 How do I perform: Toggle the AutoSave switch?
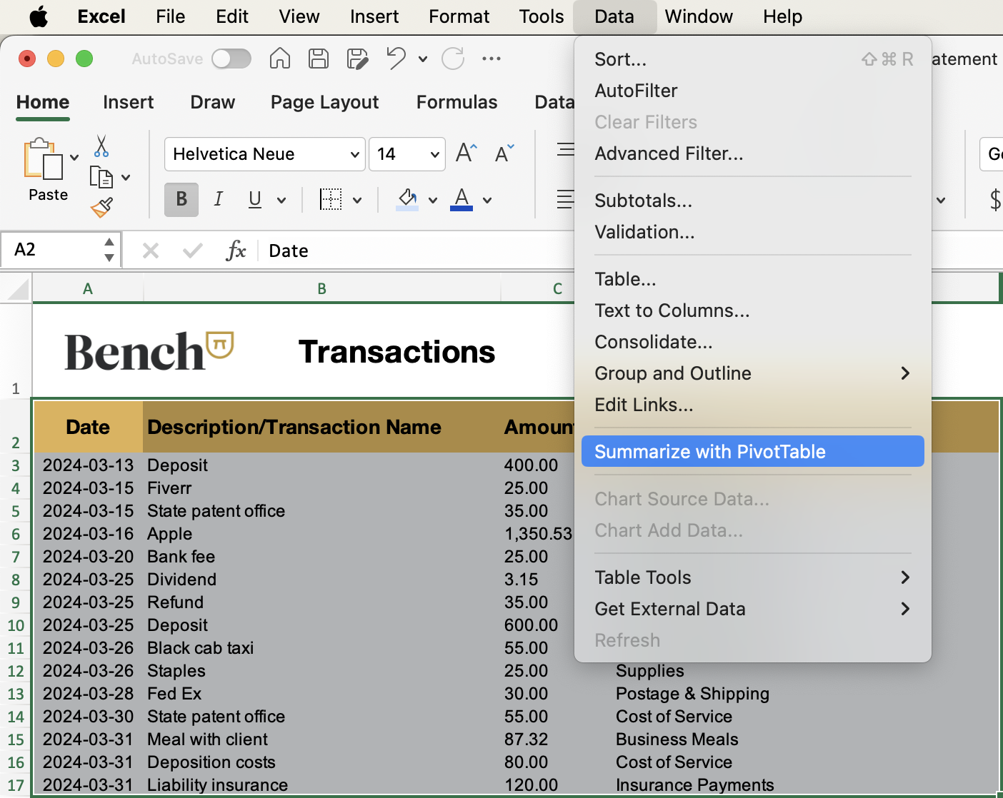(231, 59)
